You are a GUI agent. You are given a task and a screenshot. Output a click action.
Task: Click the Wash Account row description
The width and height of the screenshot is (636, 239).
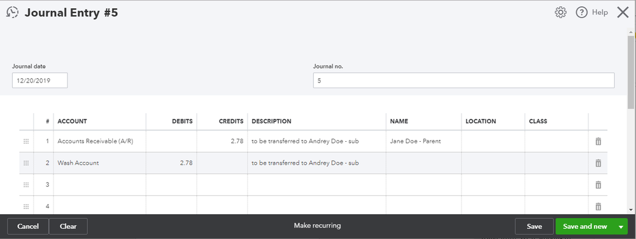317,163
